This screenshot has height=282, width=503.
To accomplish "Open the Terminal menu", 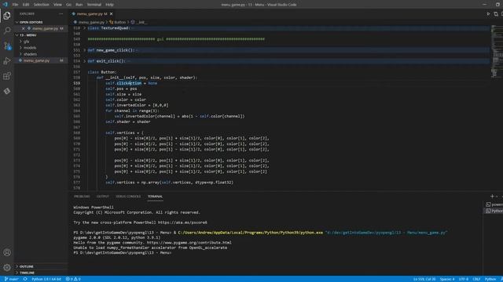I will point(94,5).
